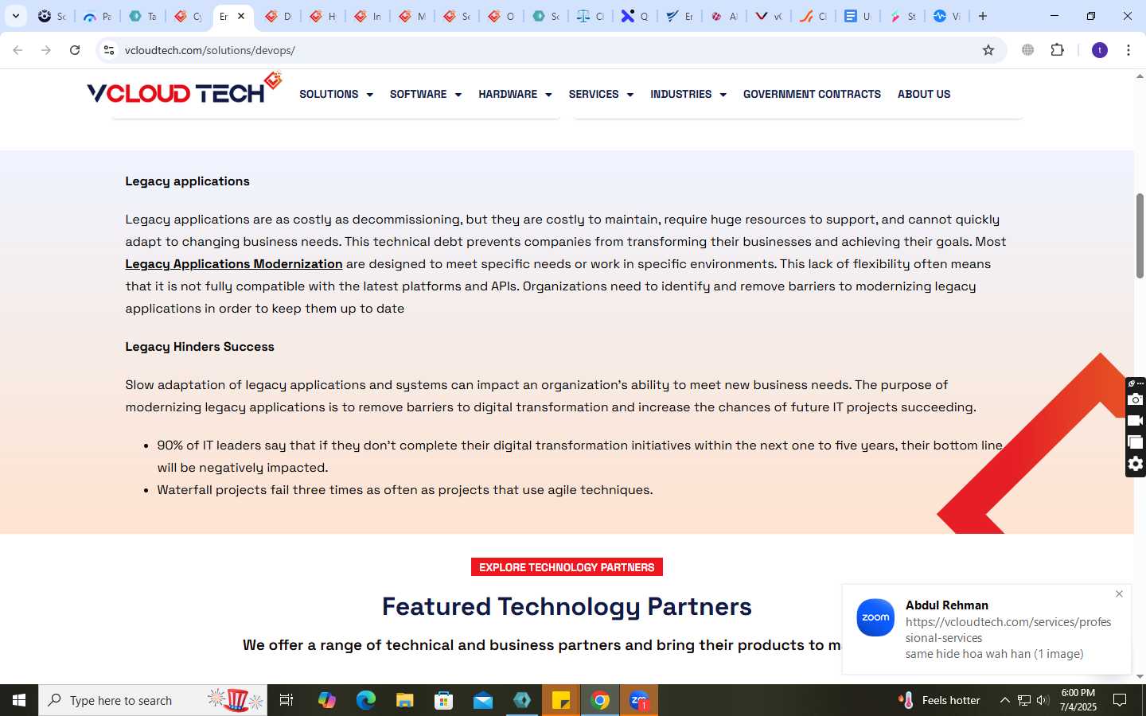1146x716 pixels.
Task: Switch to the St tab
Action: tap(902, 16)
